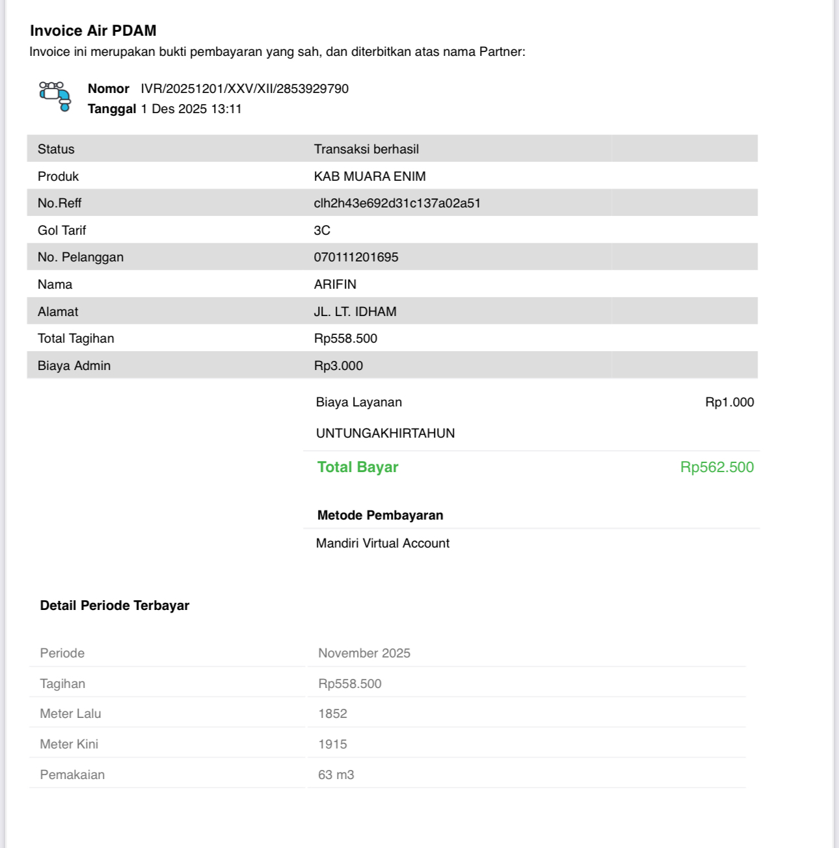
Task: Click the "Transaksi berhasil" status value
Action: [x=366, y=149]
